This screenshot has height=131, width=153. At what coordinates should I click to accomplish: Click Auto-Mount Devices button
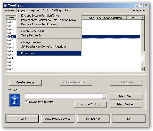[x=58, y=119]
